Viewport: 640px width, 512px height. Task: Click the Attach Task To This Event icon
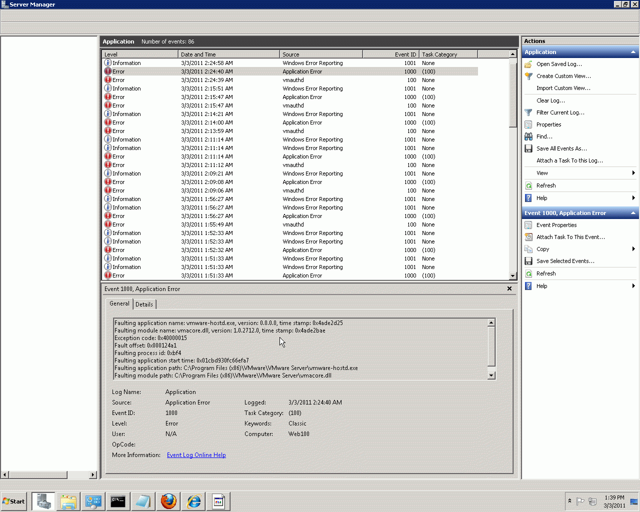point(528,237)
